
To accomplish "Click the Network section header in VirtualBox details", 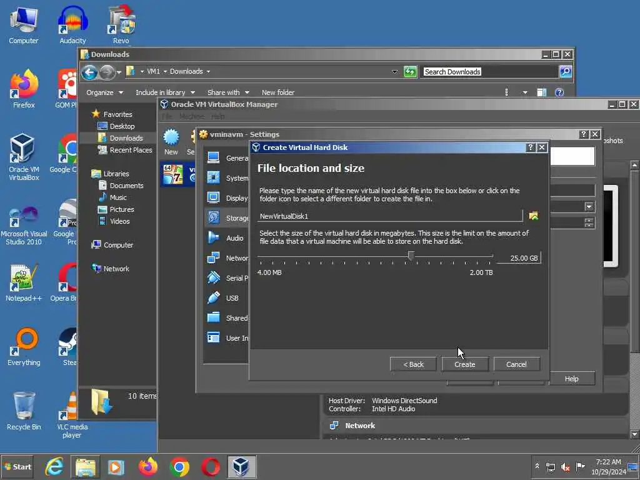I will (x=359, y=425).
